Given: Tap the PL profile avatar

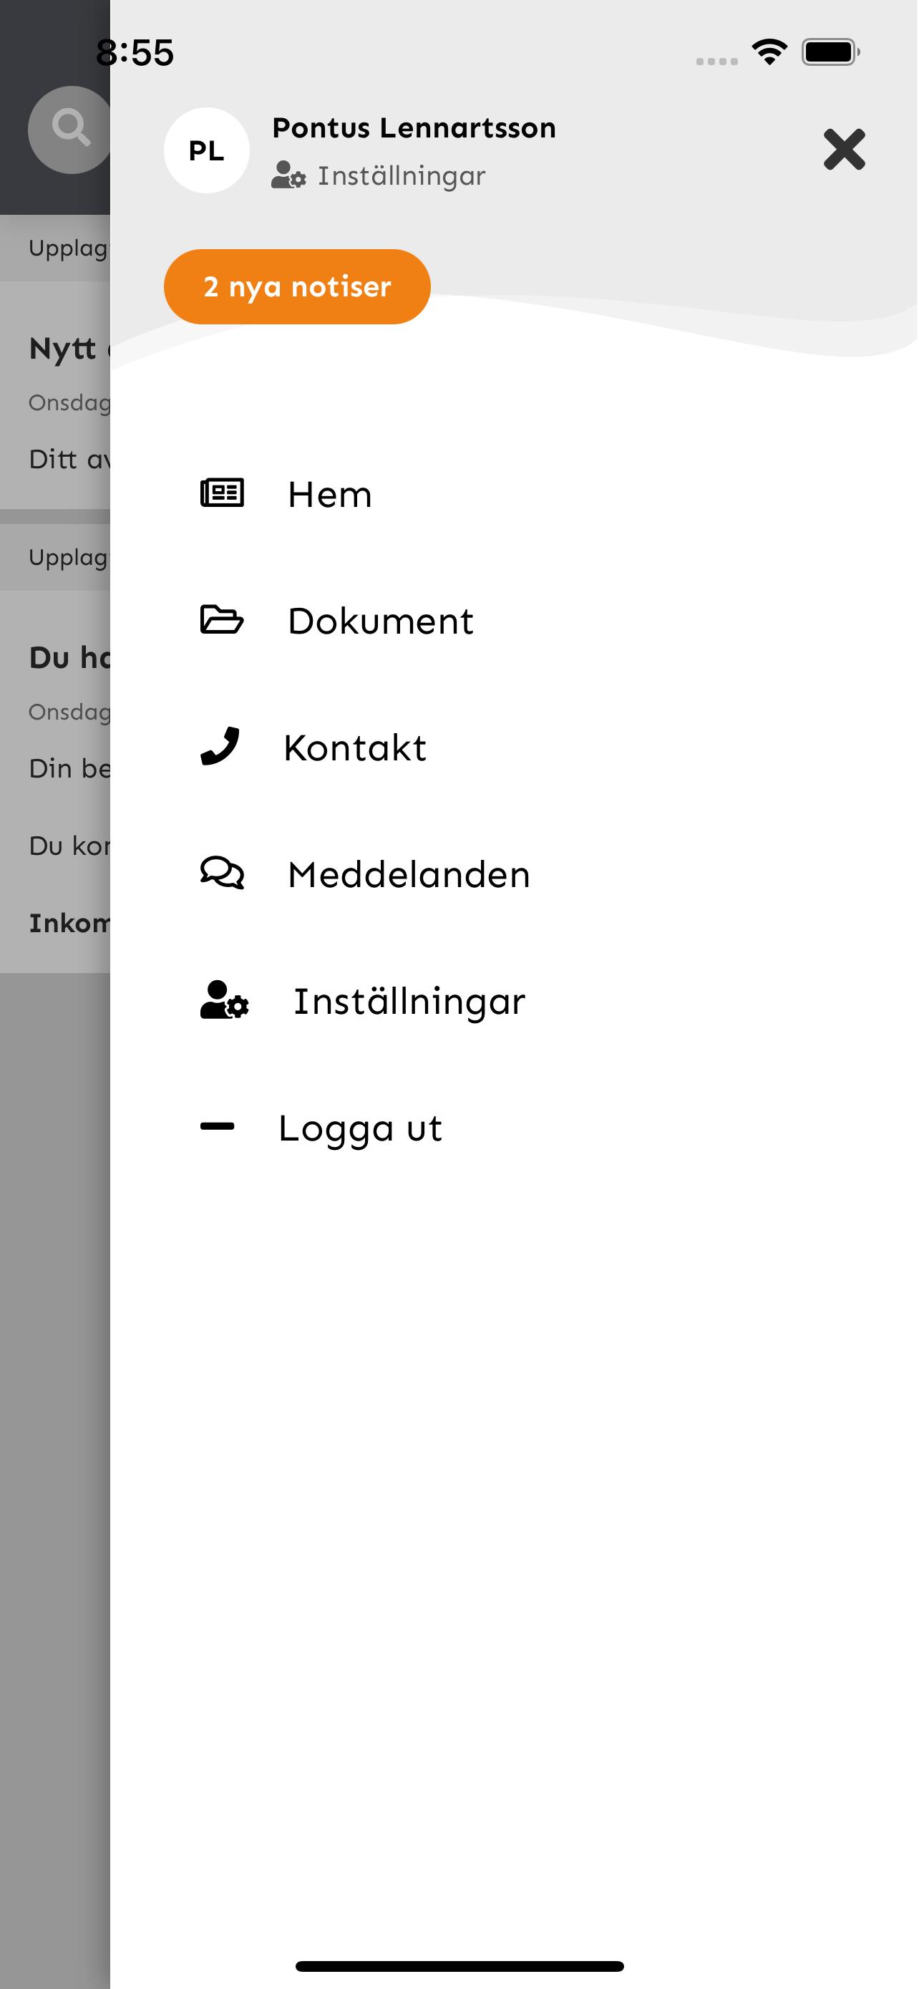Looking at the screenshot, I should (x=207, y=150).
